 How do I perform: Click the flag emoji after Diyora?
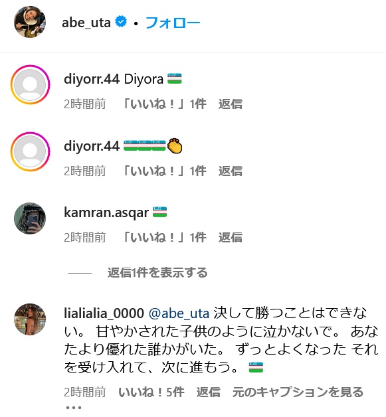point(175,79)
